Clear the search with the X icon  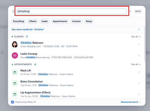tap(130, 11)
